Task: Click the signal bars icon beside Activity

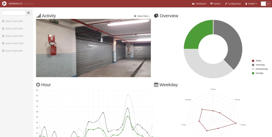Action: click(38, 16)
